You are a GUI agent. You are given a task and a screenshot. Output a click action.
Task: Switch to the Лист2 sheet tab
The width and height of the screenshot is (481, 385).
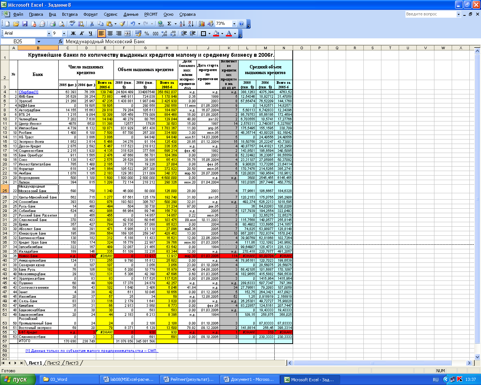(53, 363)
